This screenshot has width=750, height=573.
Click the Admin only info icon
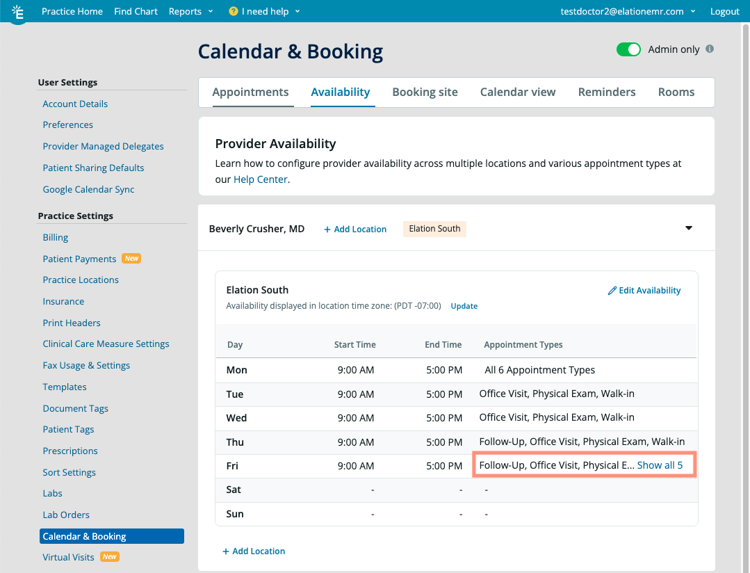(710, 49)
